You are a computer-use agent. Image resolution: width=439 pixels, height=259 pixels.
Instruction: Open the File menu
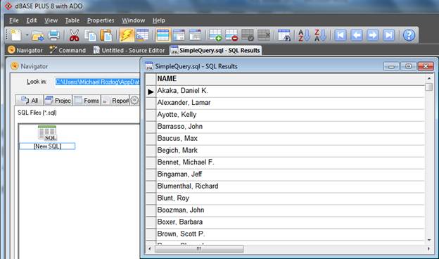pos(14,20)
